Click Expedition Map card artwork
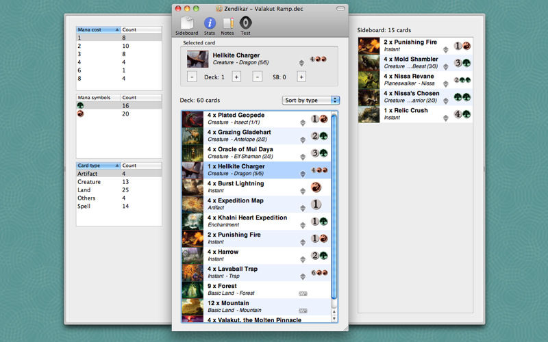The width and height of the screenshot is (548, 342). pyautogui.click(x=192, y=204)
